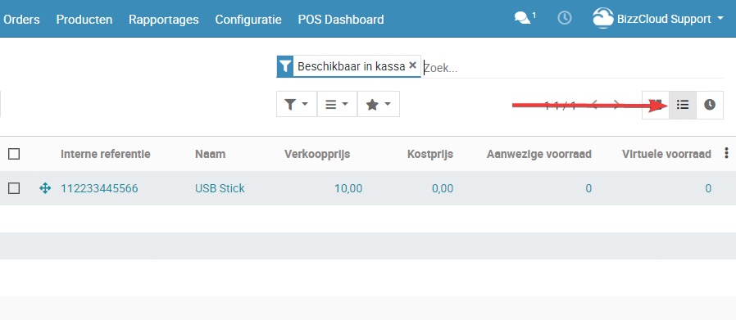Go to the next page arrow
This screenshot has height=320, width=736.
pos(616,105)
